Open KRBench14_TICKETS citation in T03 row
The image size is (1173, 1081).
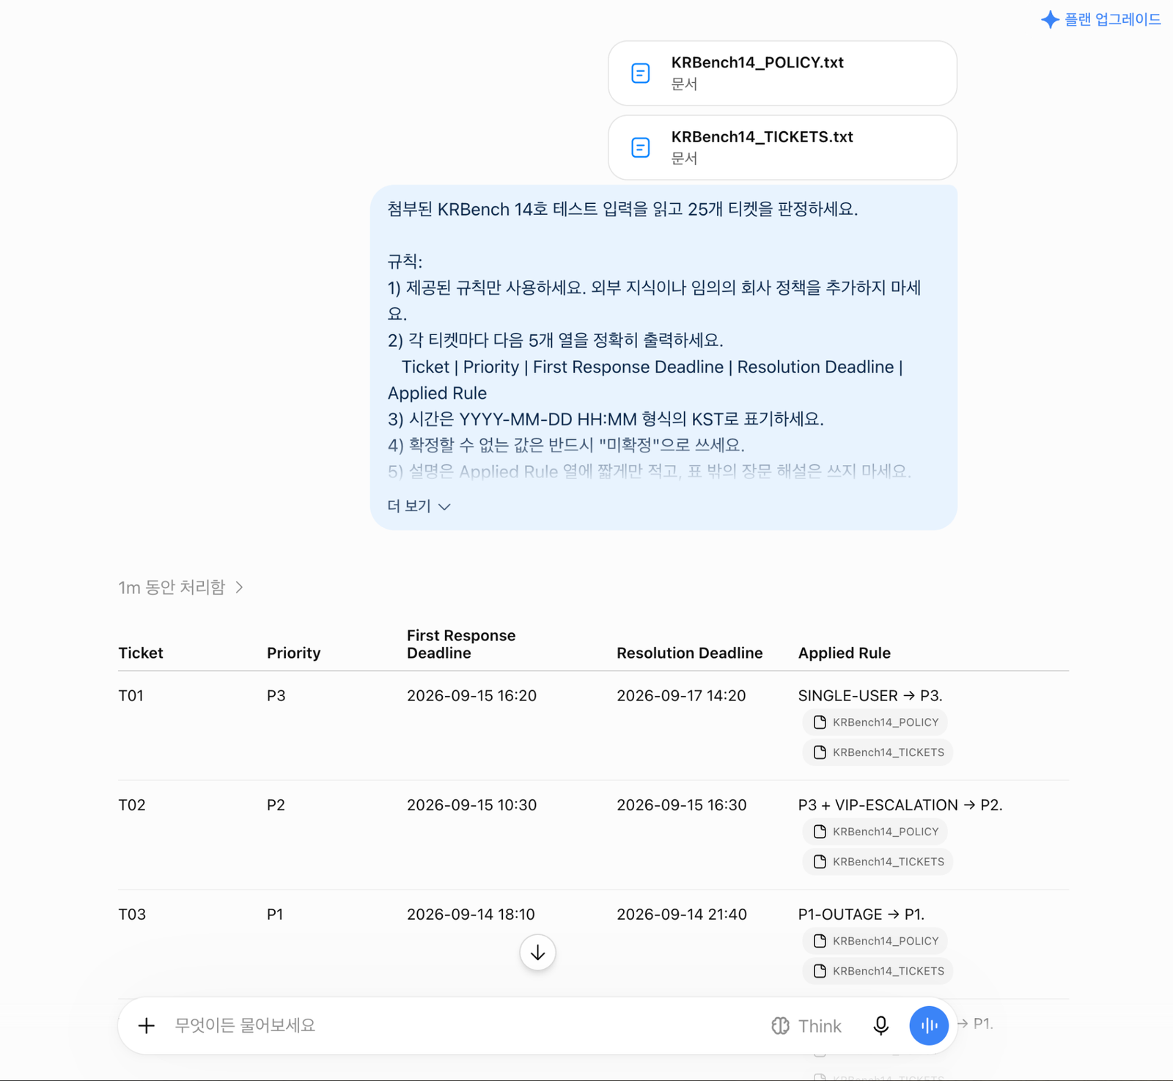(x=878, y=971)
